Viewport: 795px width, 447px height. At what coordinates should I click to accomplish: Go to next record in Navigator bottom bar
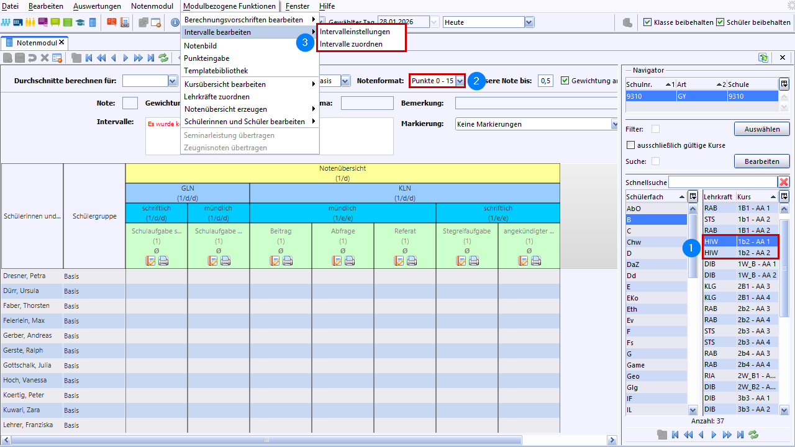click(x=714, y=435)
